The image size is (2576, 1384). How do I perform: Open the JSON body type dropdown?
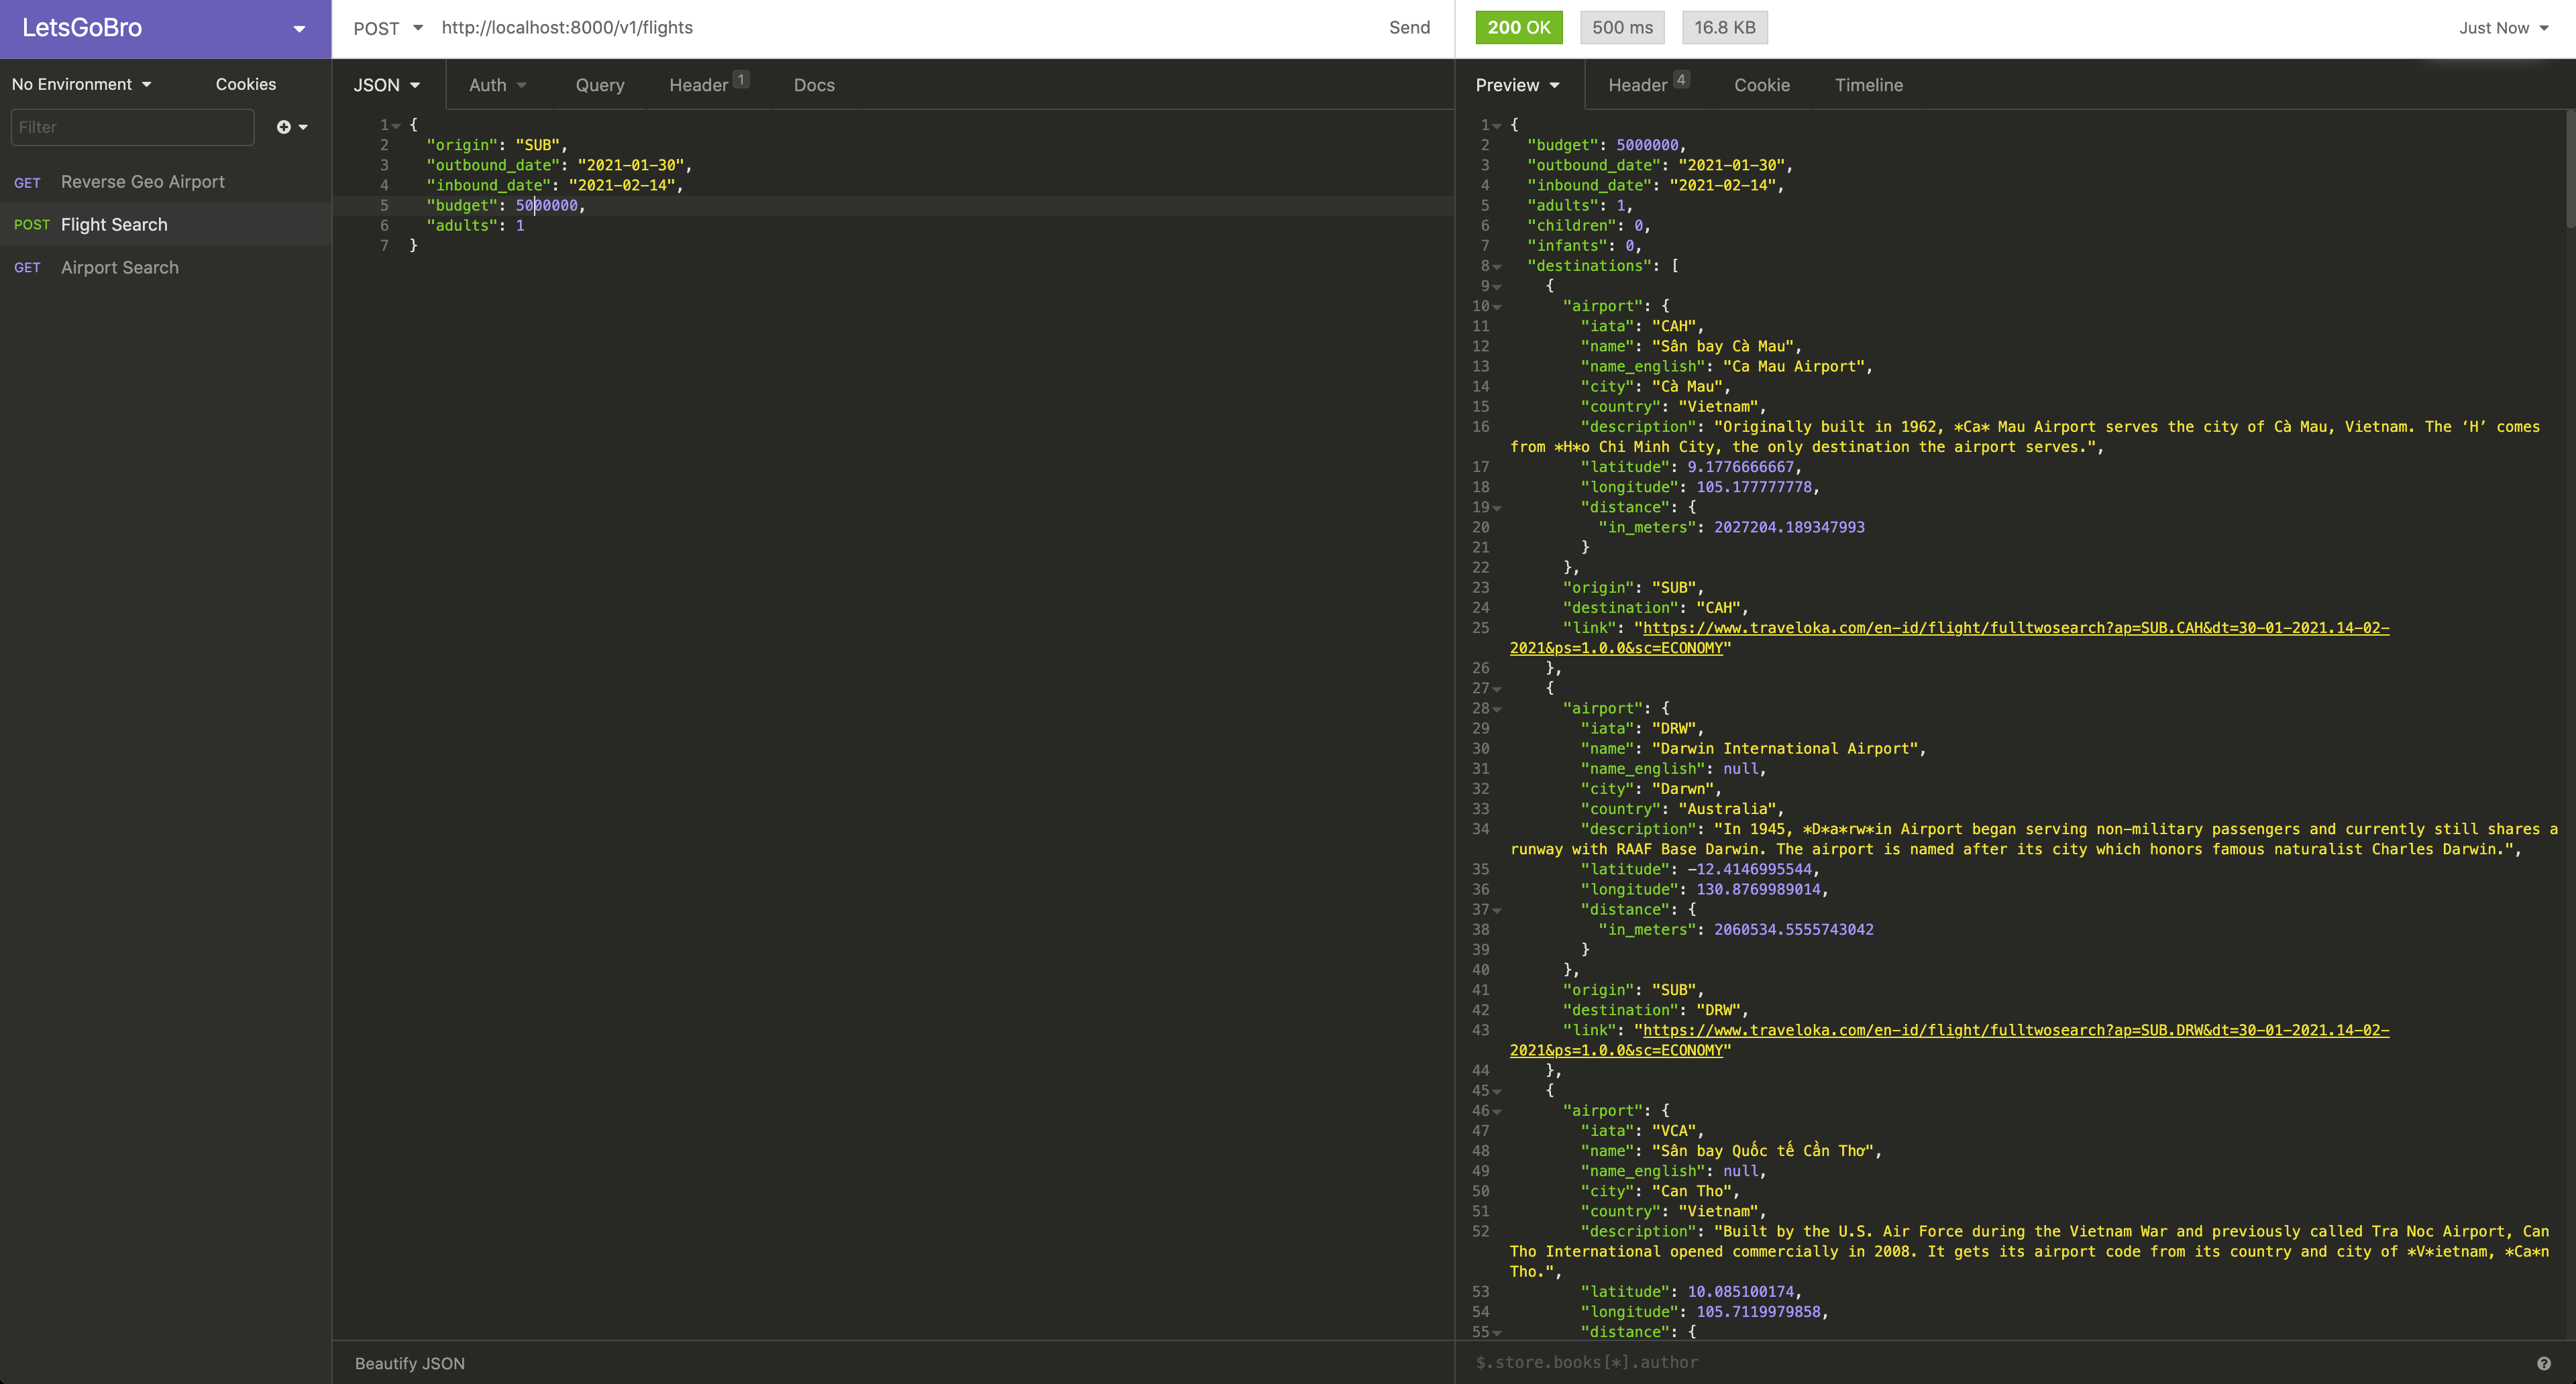click(x=386, y=85)
